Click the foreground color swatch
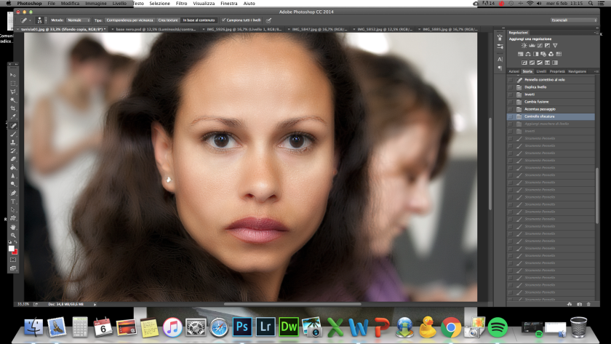This screenshot has width=611, height=344. tap(12, 248)
